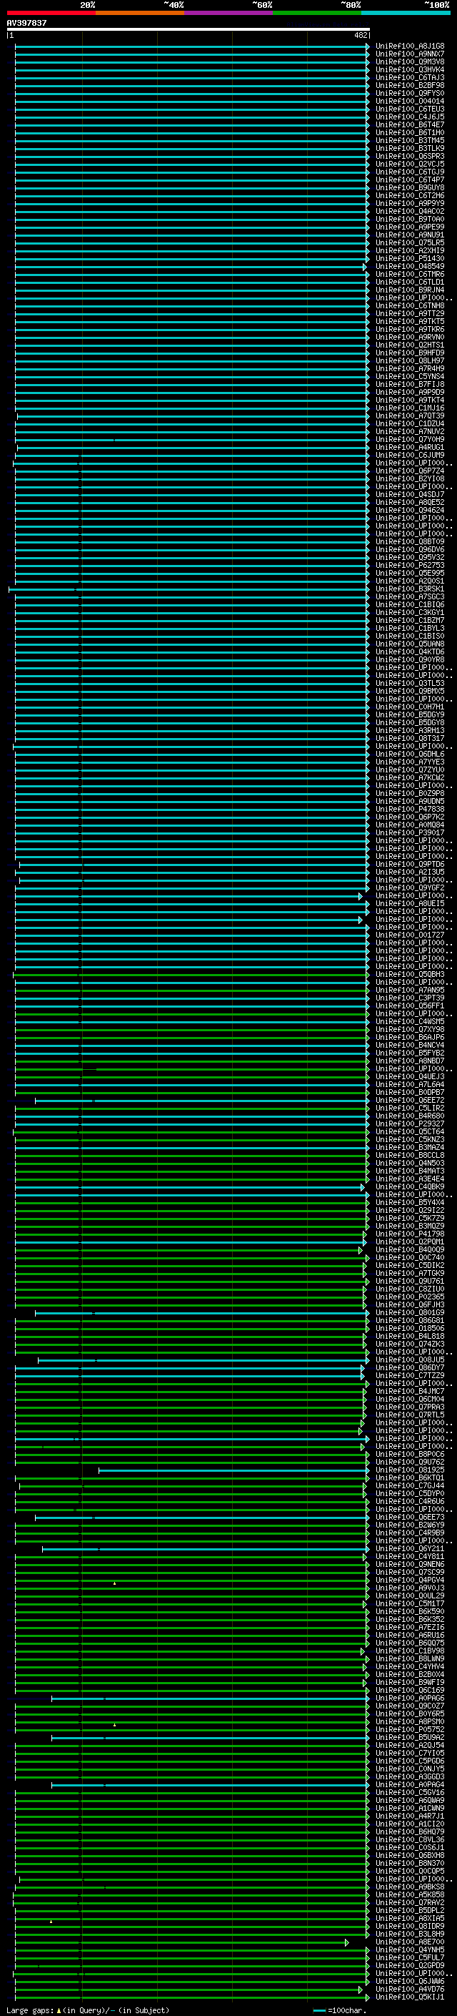Open hit UniRef100_Q9M3V8

(x=410, y=62)
